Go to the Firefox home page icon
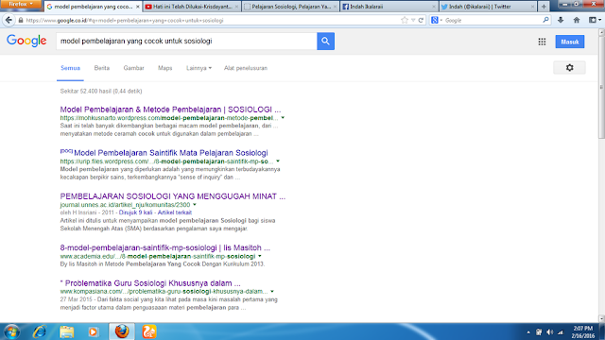 pos(577,20)
